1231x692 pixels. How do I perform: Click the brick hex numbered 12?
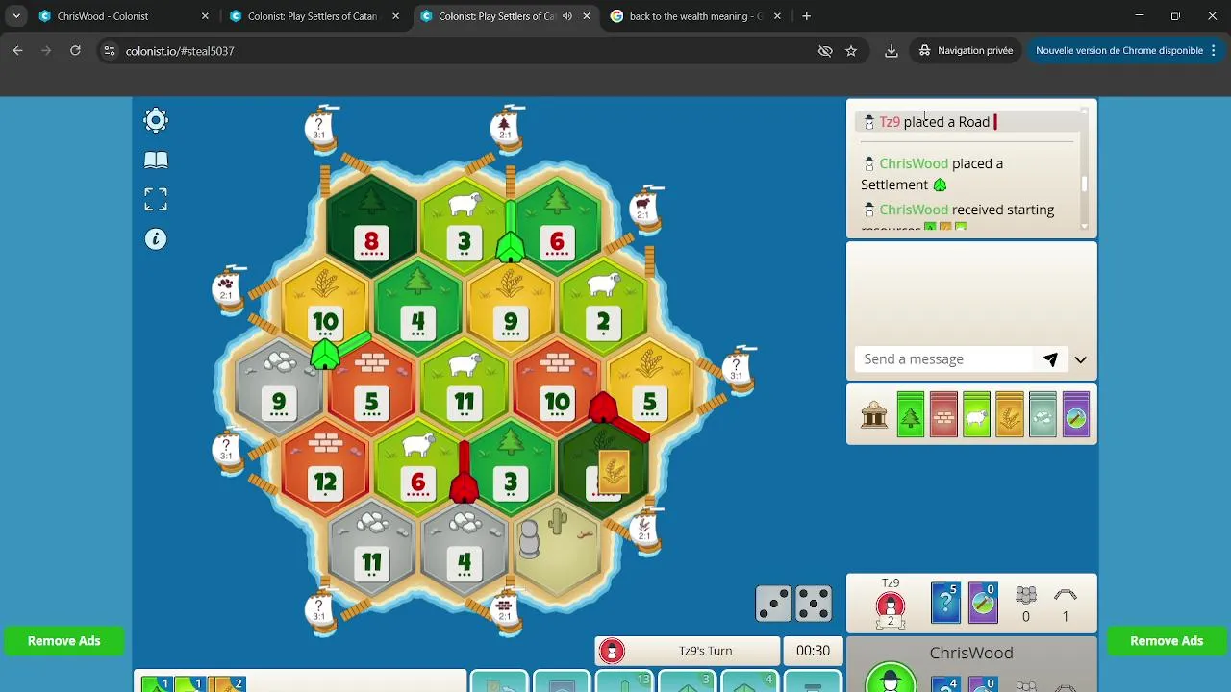[325, 468]
